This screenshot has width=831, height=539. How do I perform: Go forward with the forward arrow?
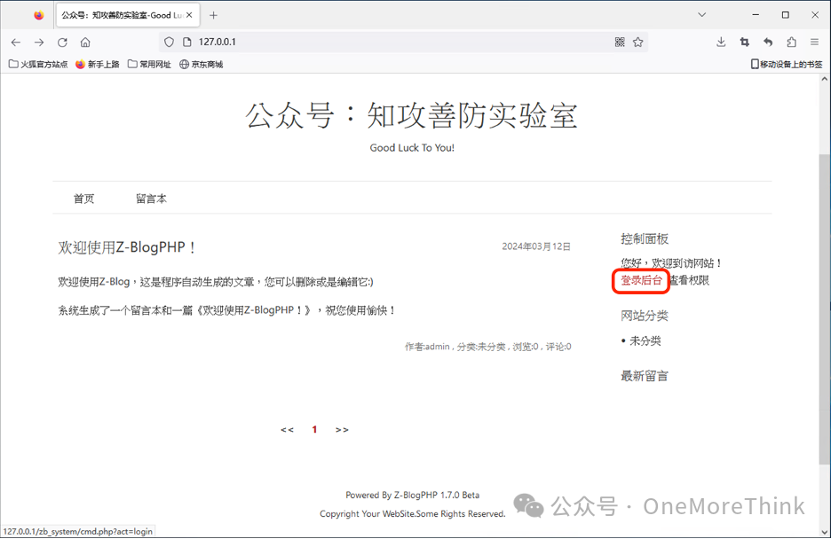(x=39, y=43)
